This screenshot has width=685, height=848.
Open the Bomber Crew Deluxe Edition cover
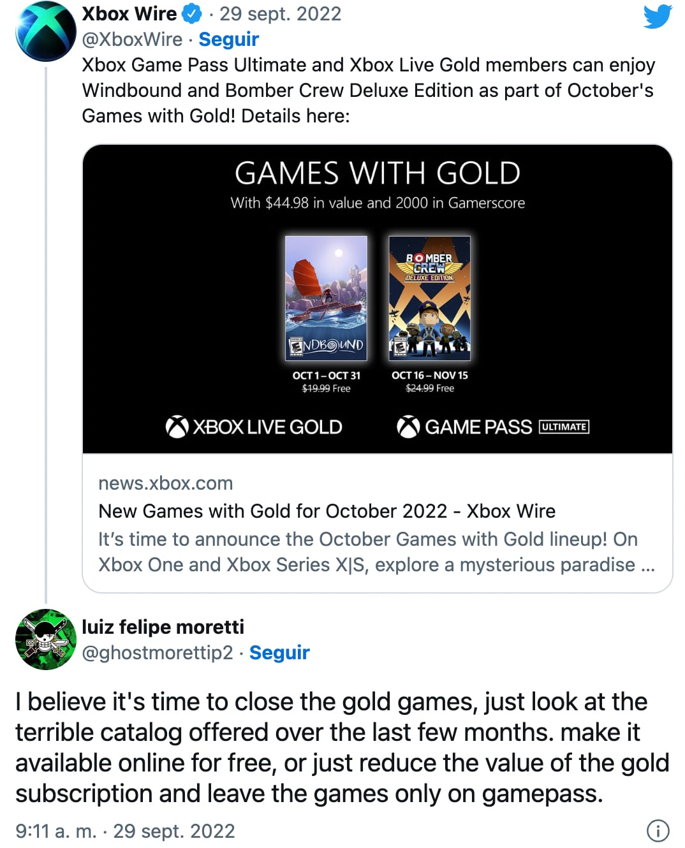[429, 298]
